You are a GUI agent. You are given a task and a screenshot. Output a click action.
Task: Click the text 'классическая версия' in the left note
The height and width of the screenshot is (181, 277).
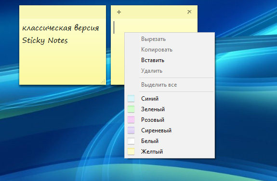pos(61,28)
